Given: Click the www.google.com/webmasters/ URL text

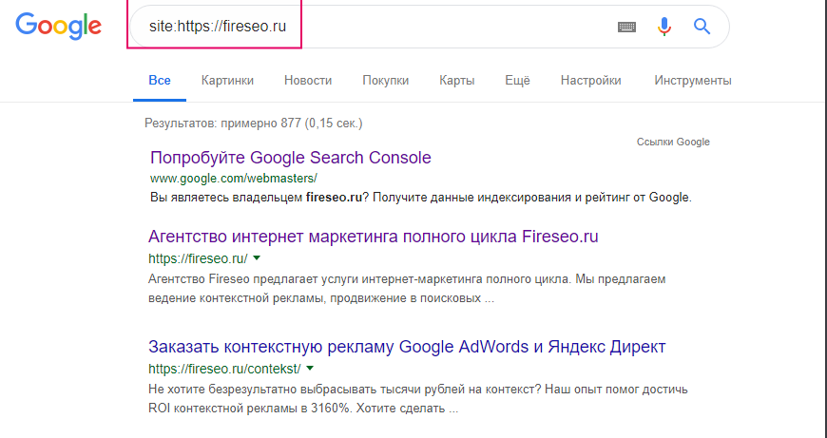Looking at the screenshot, I should tap(233, 178).
